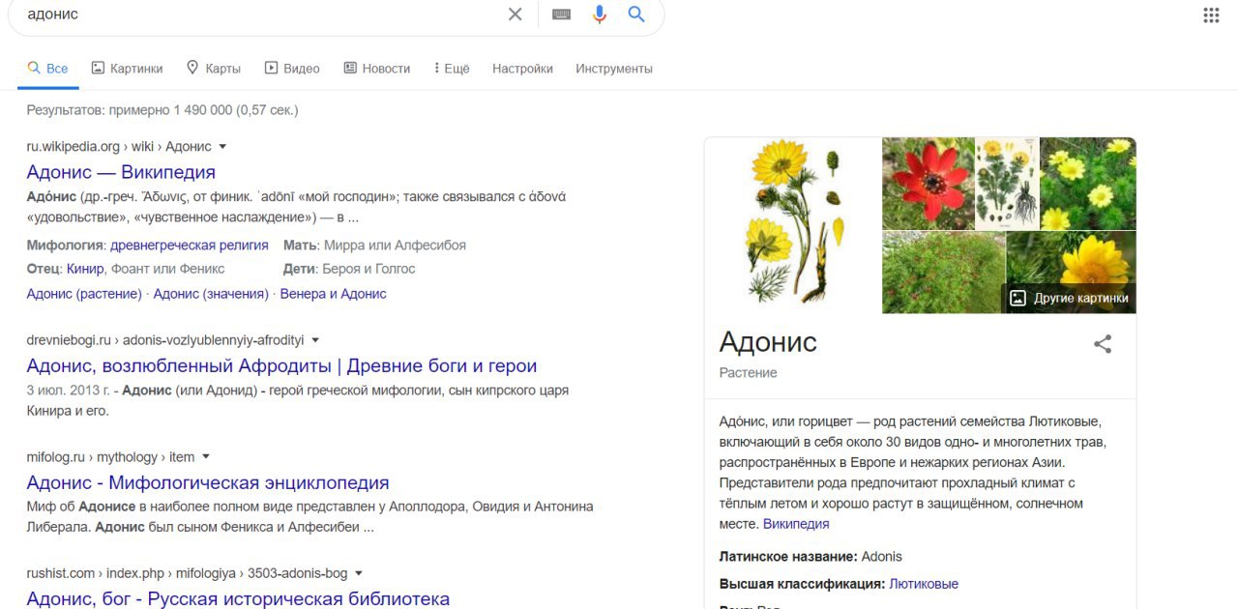Image resolution: width=1238 pixels, height=609 pixels.
Task: Open Адонис - Мифологическая энциклопедия result
Action: (208, 482)
